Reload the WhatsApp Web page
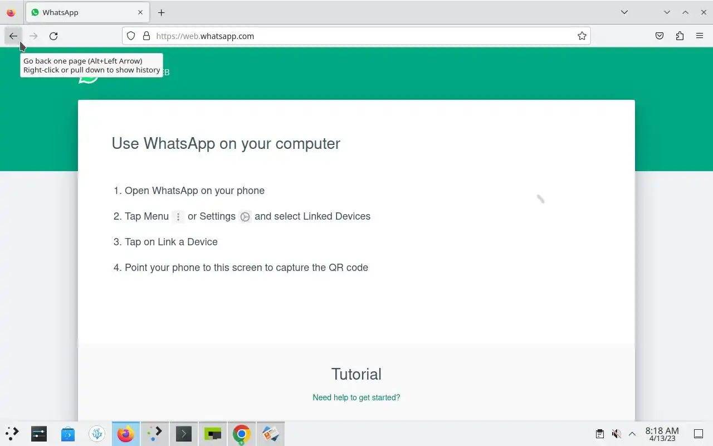 (x=53, y=36)
